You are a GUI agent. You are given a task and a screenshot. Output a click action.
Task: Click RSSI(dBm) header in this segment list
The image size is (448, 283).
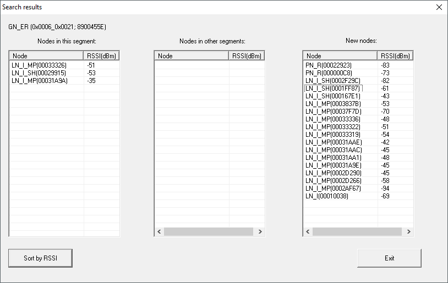101,56
